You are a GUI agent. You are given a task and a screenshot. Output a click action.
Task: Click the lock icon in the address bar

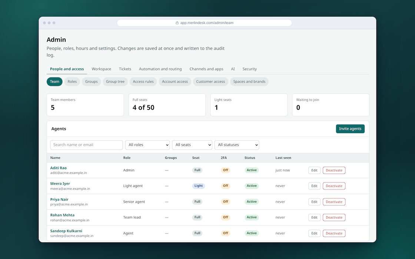[x=177, y=23]
